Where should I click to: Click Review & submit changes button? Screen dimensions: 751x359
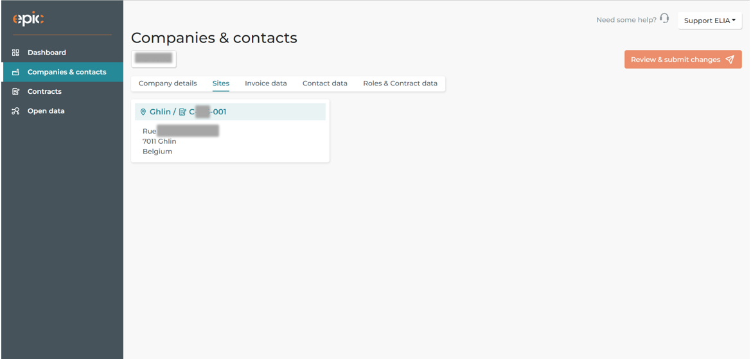(x=683, y=59)
